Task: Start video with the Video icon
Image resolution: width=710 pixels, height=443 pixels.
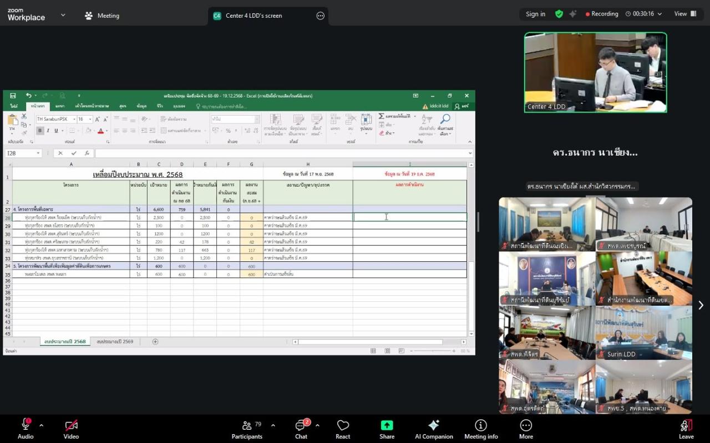Action: click(71, 429)
